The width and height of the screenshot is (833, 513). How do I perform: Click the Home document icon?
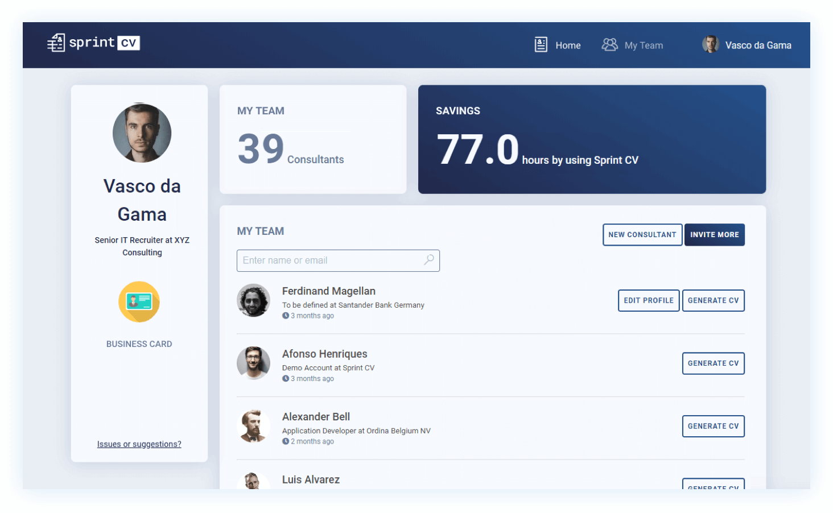541,45
